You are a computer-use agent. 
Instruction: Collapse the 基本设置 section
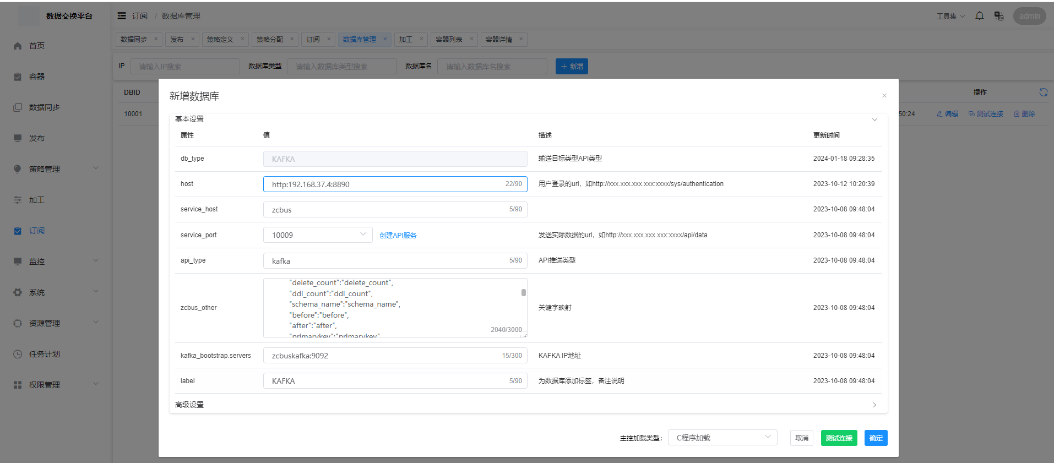coord(874,119)
